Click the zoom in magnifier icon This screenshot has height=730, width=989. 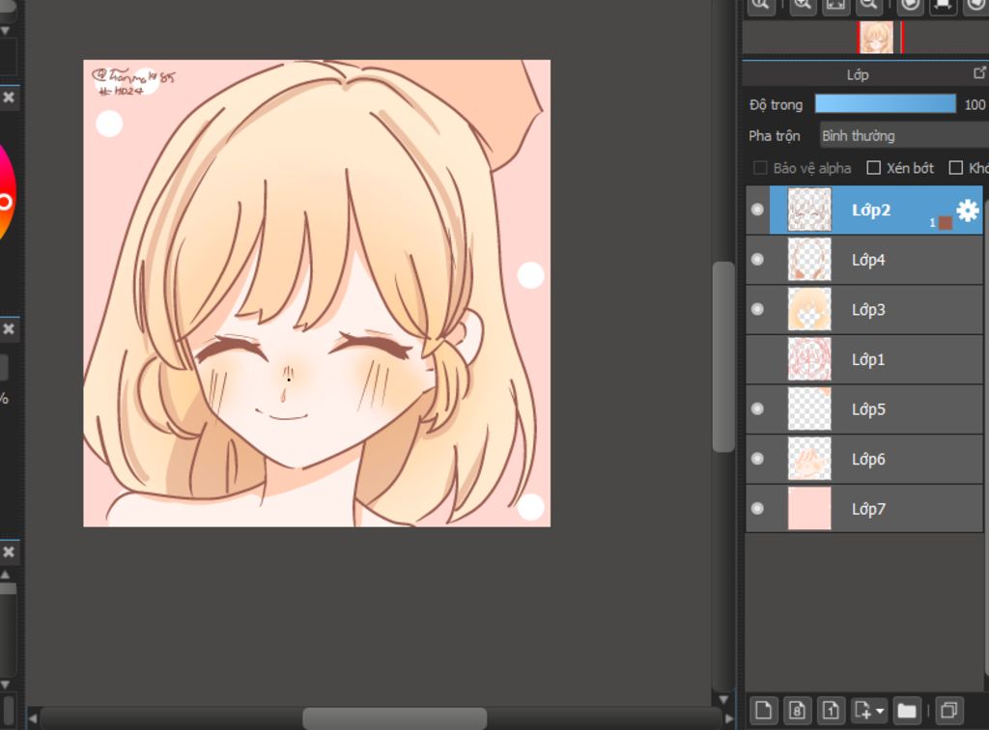pyautogui.click(x=803, y=5)
